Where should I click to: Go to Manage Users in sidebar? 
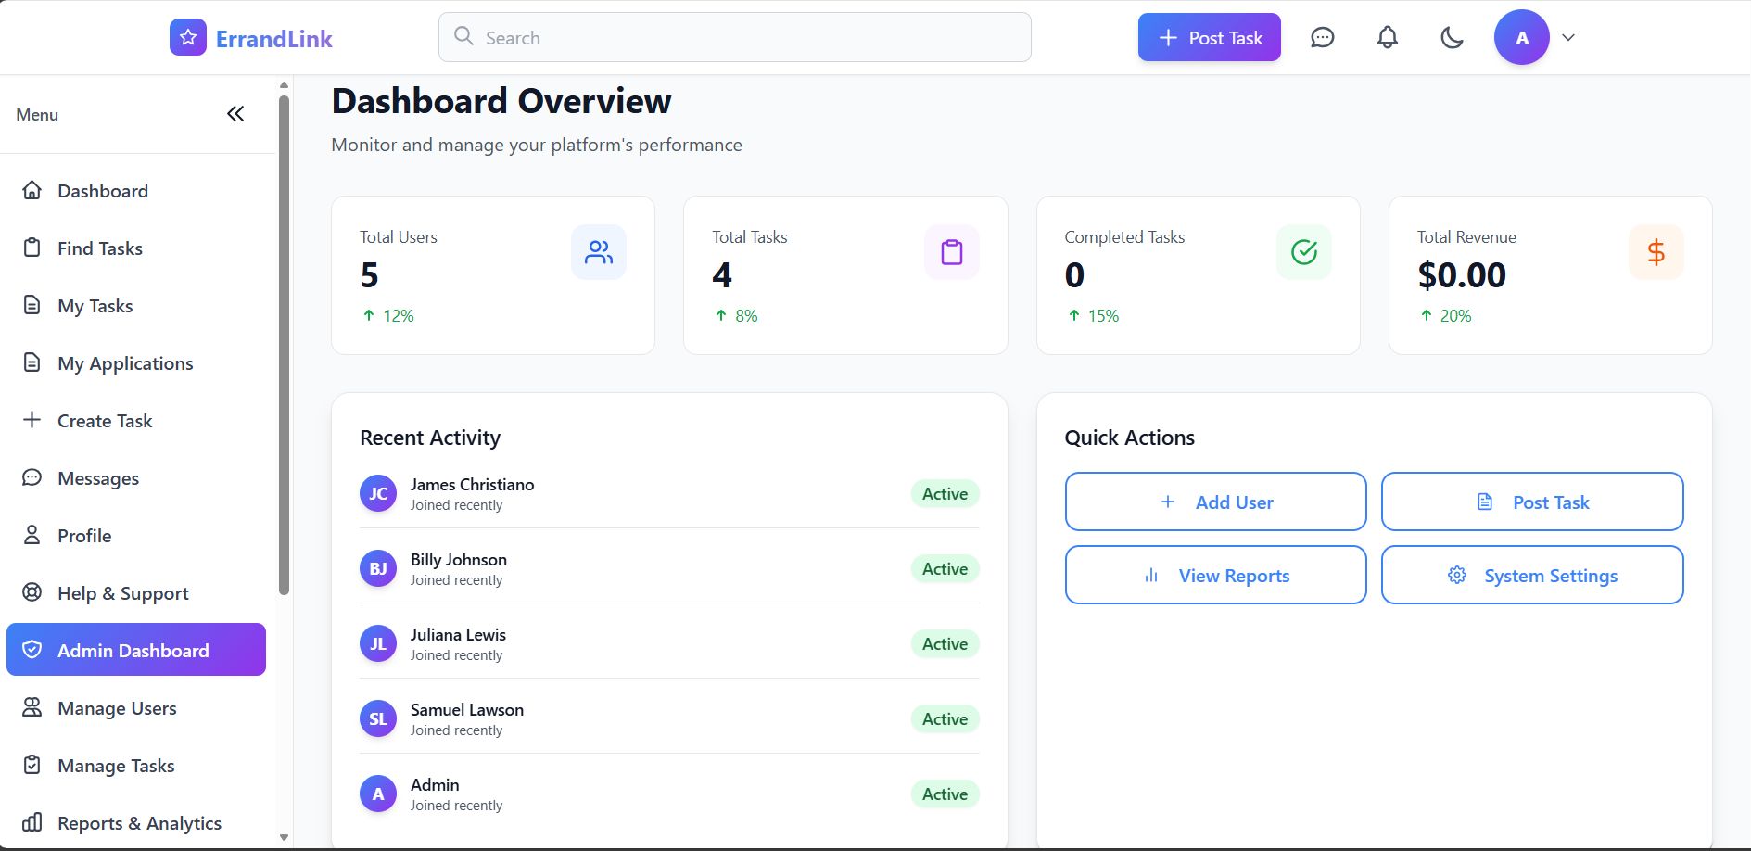(x=117, y=708)
